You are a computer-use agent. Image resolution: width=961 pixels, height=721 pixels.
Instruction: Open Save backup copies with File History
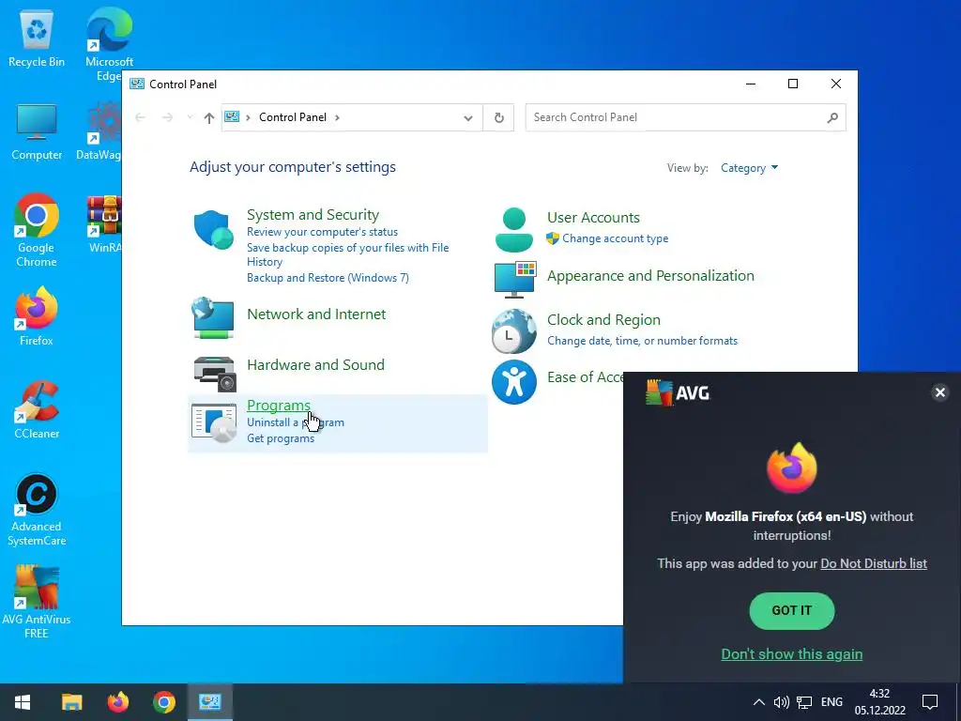(347, 254)
